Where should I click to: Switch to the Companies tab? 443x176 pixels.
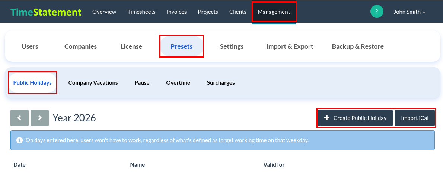point(80,46)
